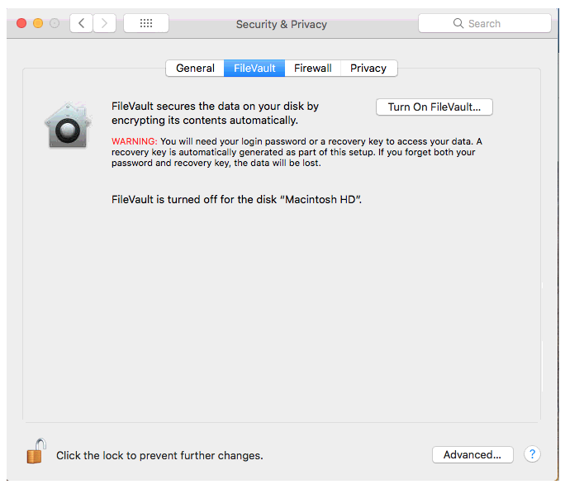565x489 pixels.
Task: Switch to the Privacy tab
Action: click(368, 68)
